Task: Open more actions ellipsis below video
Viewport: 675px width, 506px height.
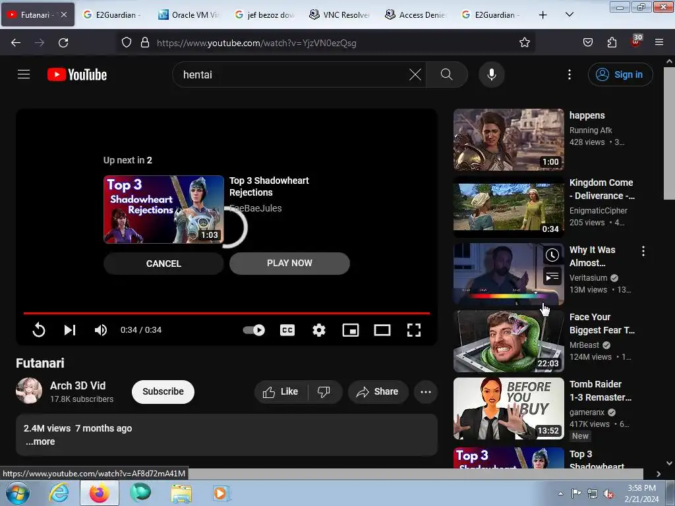Action: coord(426,391)
